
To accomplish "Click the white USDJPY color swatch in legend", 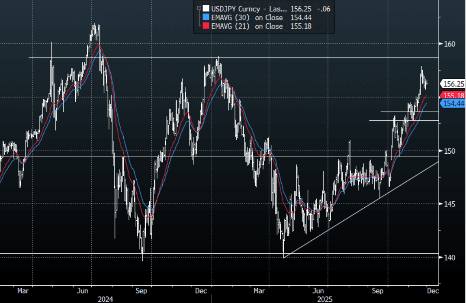I will click(206, 8).
